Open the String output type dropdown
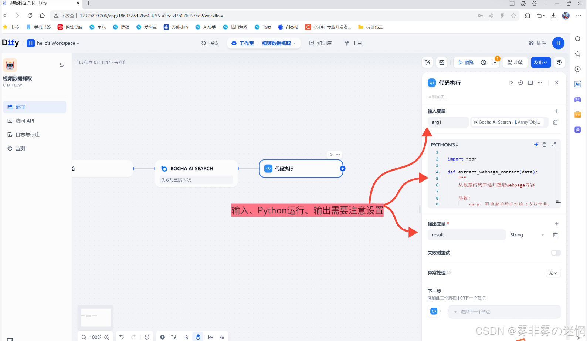The width and height of the screenshot is (587, 341). click(527, 235)
